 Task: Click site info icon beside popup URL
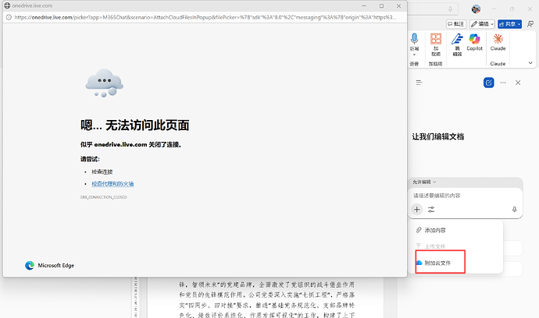click(9, 17)
